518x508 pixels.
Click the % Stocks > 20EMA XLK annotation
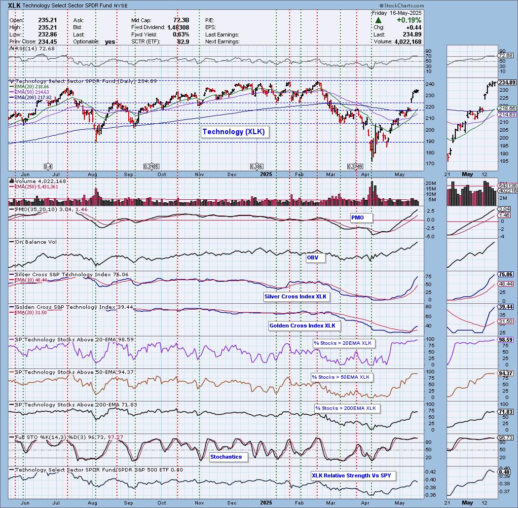343,343
